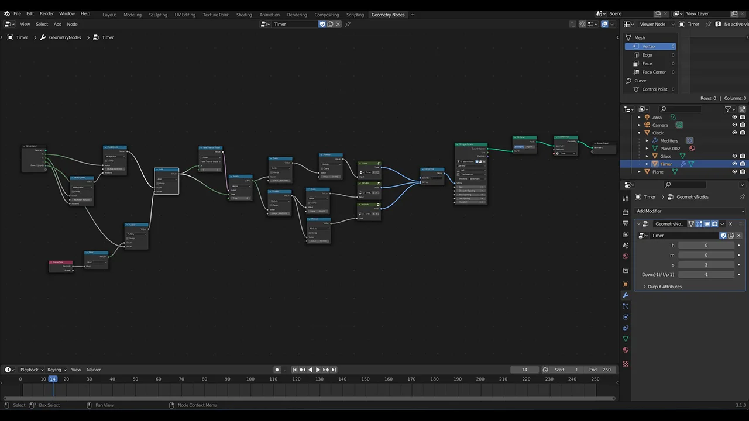Screen dimensions: 749x421
Task: Open World Properties in the properties panel
Action: [x=626, y=256]
